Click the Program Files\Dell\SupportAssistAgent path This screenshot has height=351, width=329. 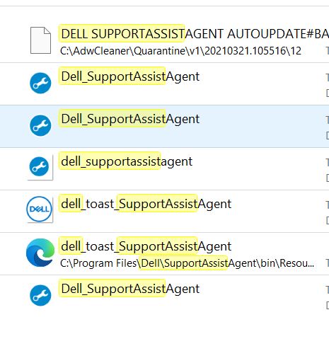tap(187, 263)
